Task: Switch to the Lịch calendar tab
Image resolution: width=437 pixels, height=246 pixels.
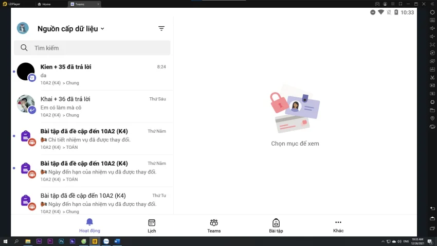Action: point(152,225)
